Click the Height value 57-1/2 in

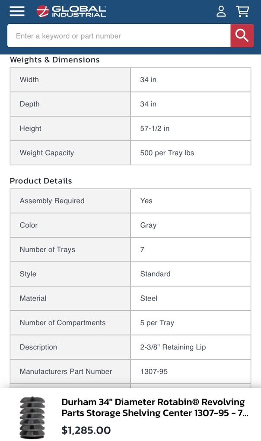(155, 128)
